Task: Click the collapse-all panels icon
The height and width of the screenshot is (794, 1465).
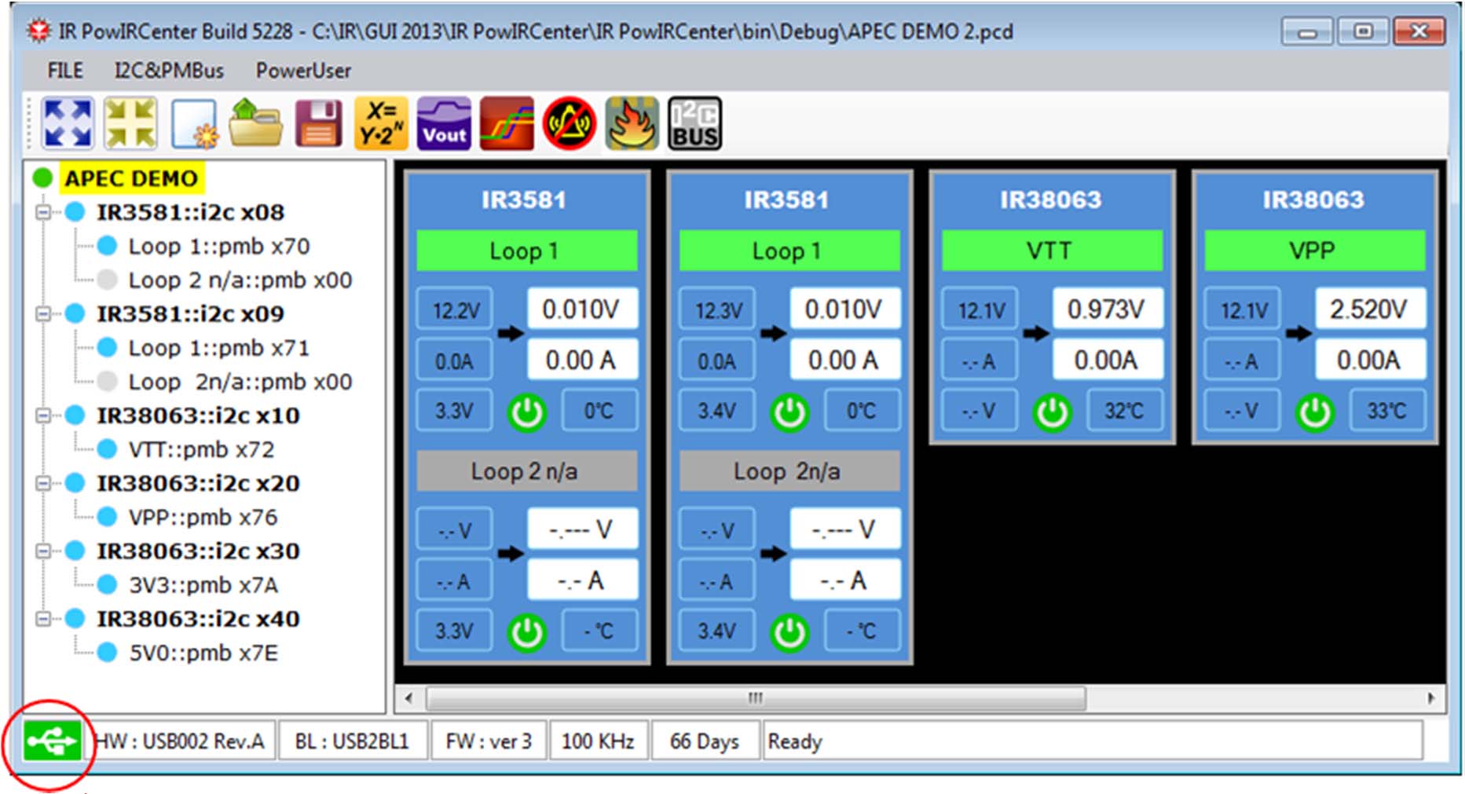Action: point(130,123)
